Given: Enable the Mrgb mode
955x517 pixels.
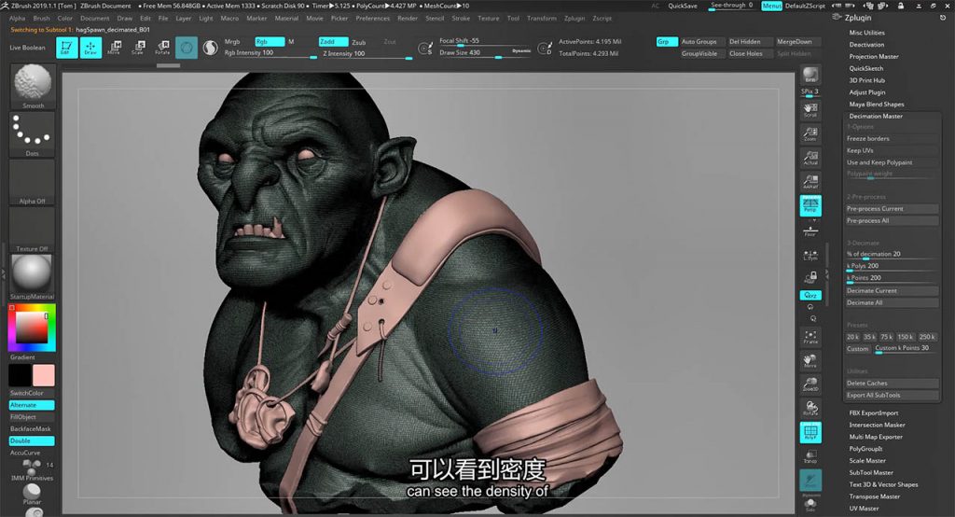Looking at the screenshot, I should pyautogui.click(x=232, y=41).
